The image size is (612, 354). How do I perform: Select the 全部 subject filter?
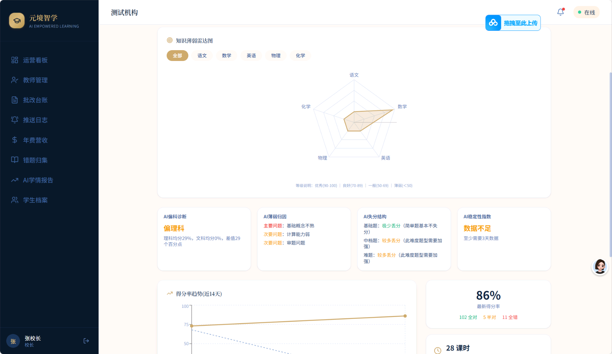pos(177,55)
